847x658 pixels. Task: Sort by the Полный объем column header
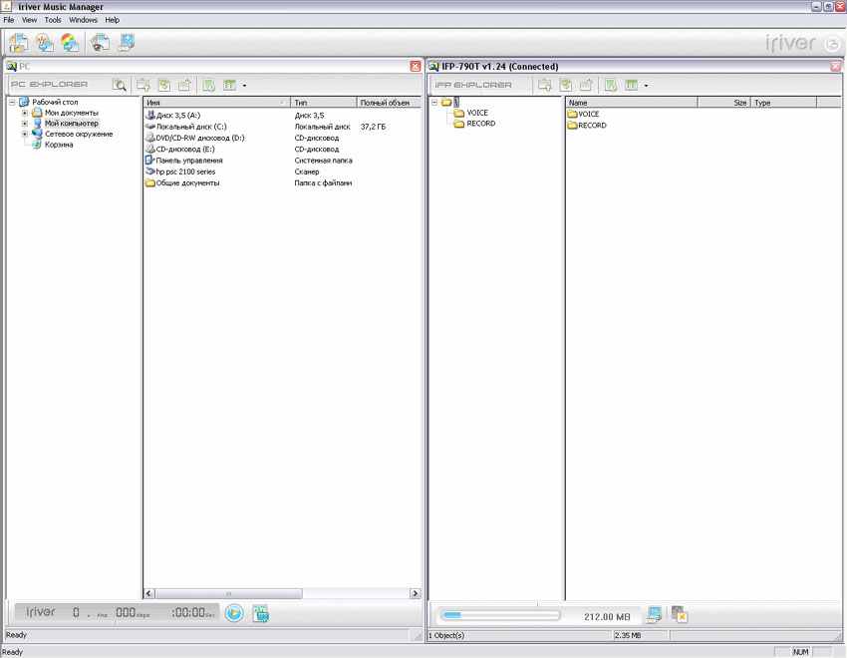coord(389,102)
